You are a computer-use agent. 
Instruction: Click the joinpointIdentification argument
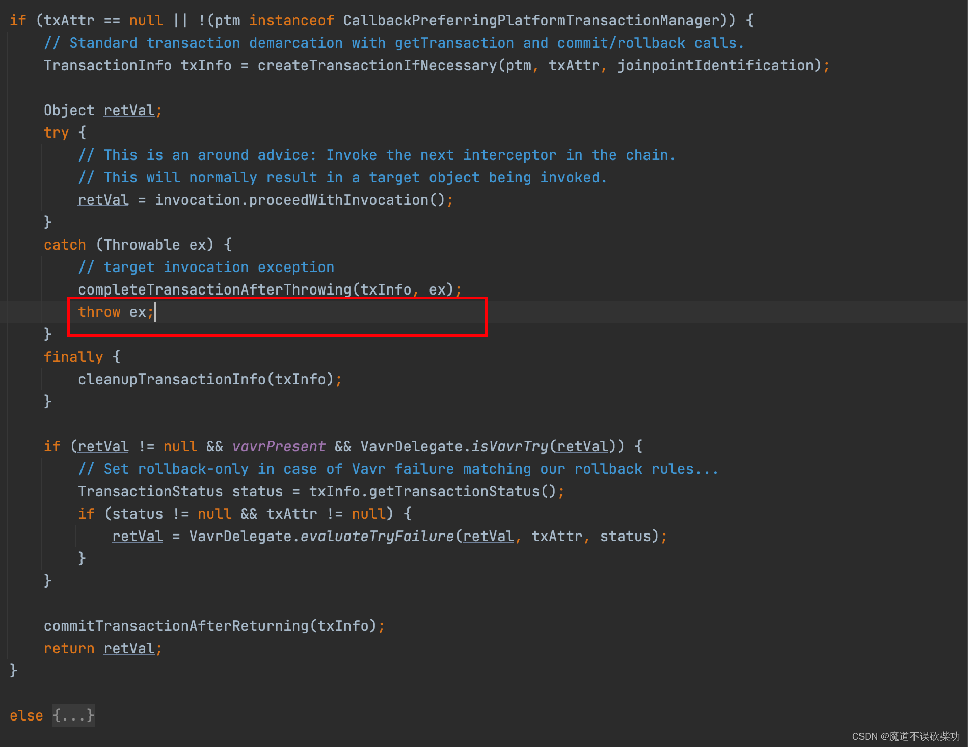[x=715, y=65]
